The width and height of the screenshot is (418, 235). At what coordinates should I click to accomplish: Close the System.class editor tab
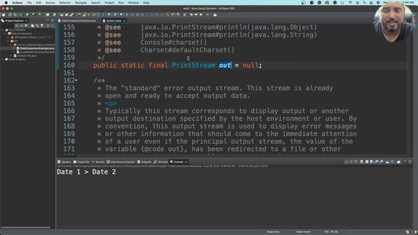tap(124, 20)
